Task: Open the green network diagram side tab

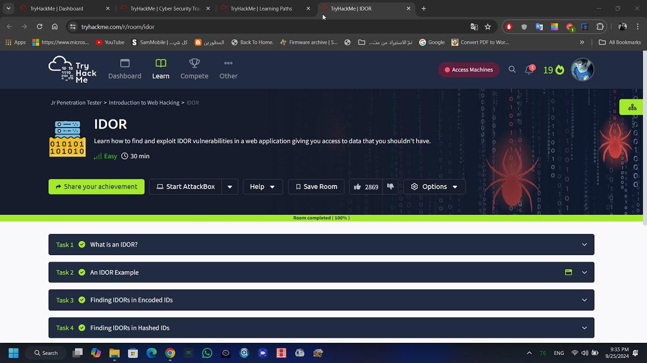Action: click(632, 107)
